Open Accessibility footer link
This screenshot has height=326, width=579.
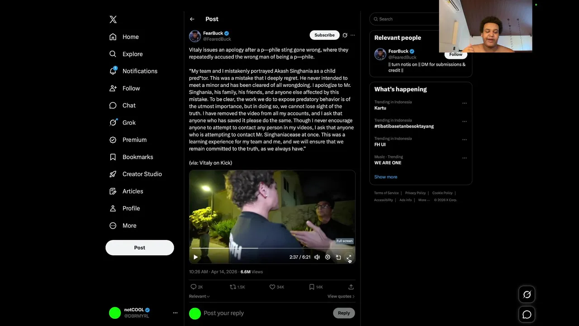click(383, 200)
